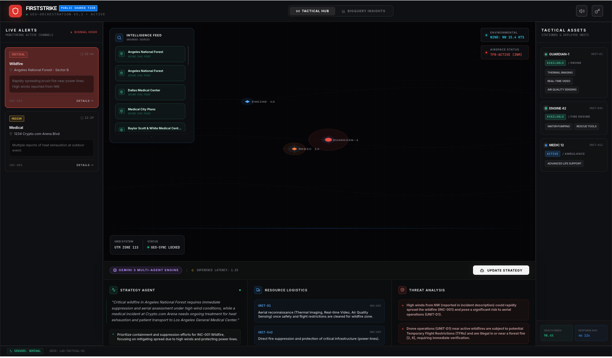Click the Medical City Plano pin icon

point(122,111)
